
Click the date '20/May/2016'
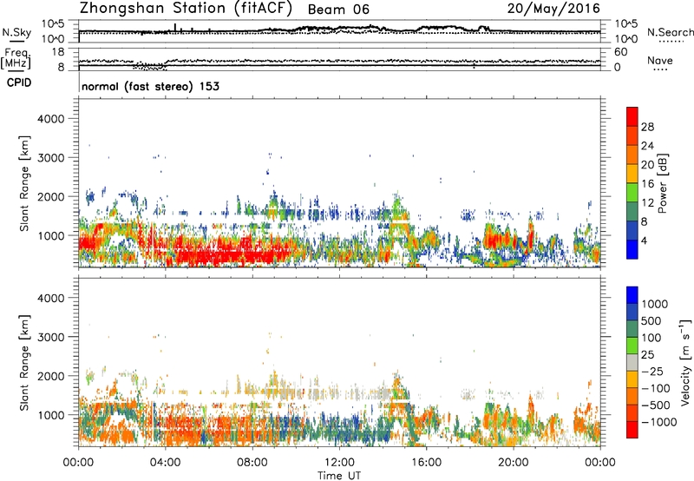point(553,8)
